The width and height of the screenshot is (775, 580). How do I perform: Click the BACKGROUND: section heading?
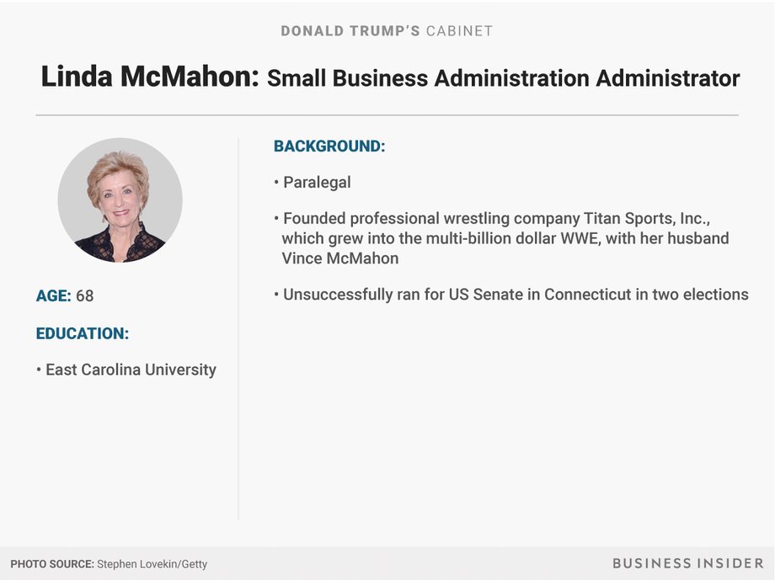tap(329, 146)
